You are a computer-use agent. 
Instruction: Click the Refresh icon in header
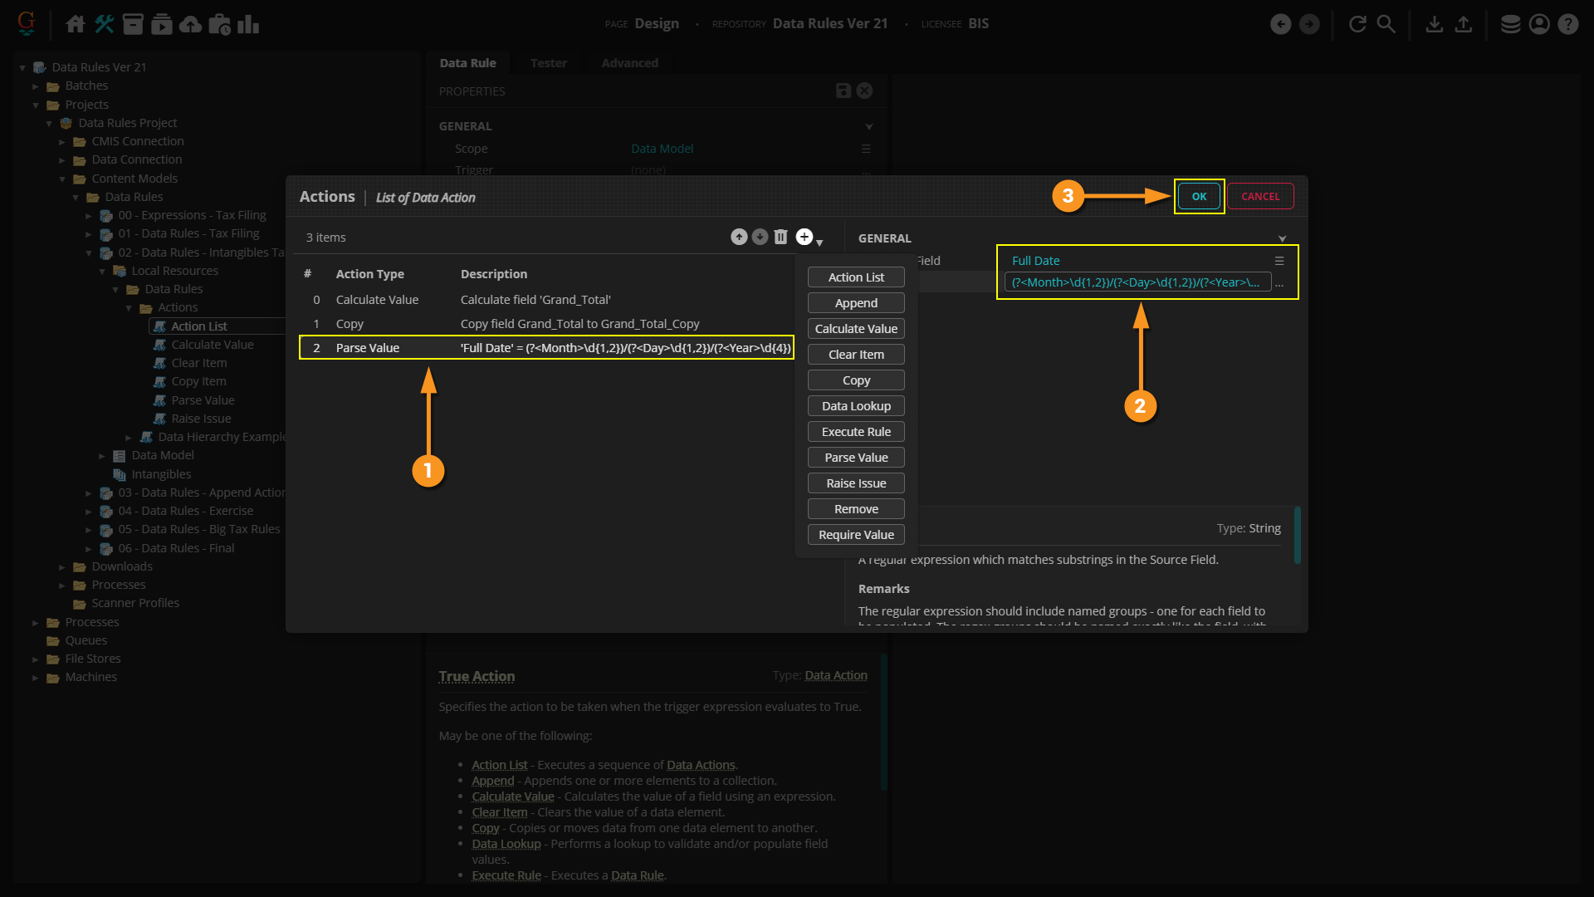(x=1357, y=24)
